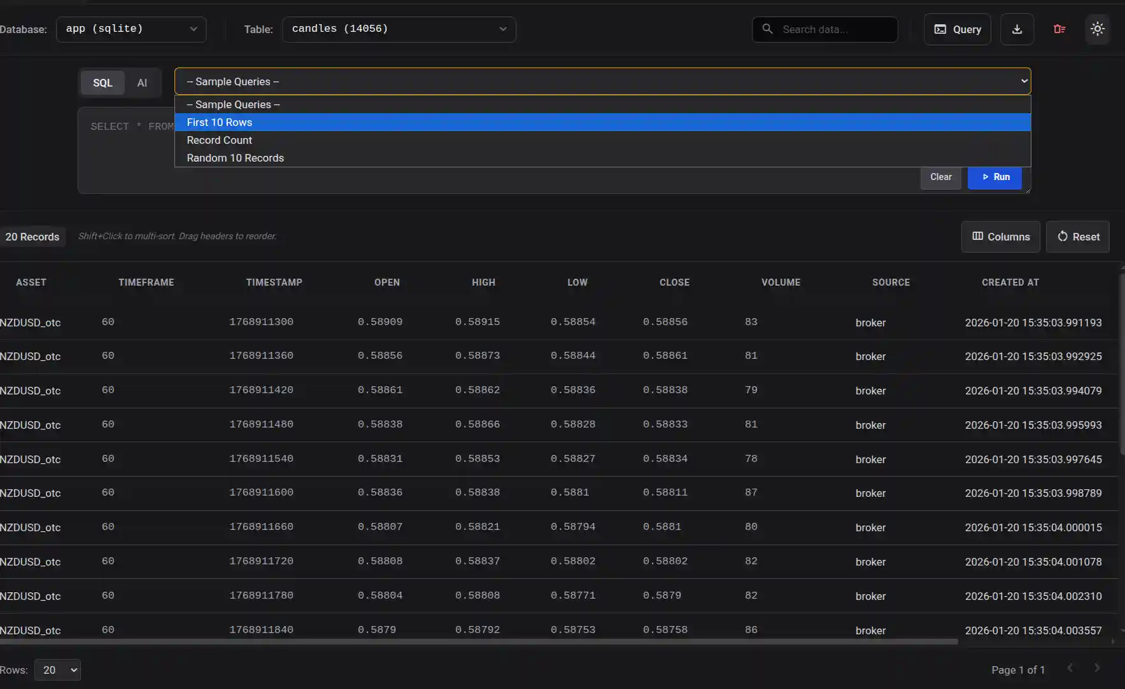Click the Clear button
Screen dimensions: 1125x689
(940, 177)
